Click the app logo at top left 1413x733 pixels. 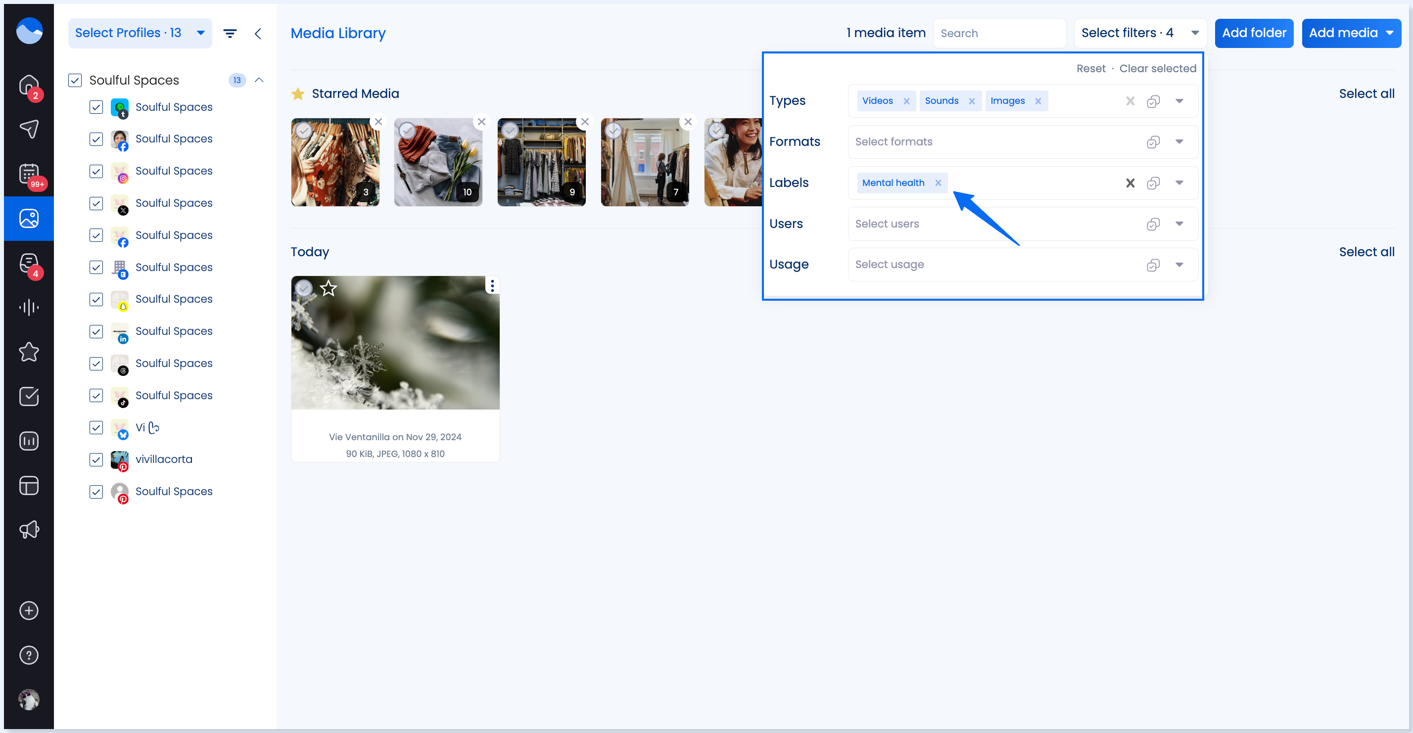tap(29, 31)
